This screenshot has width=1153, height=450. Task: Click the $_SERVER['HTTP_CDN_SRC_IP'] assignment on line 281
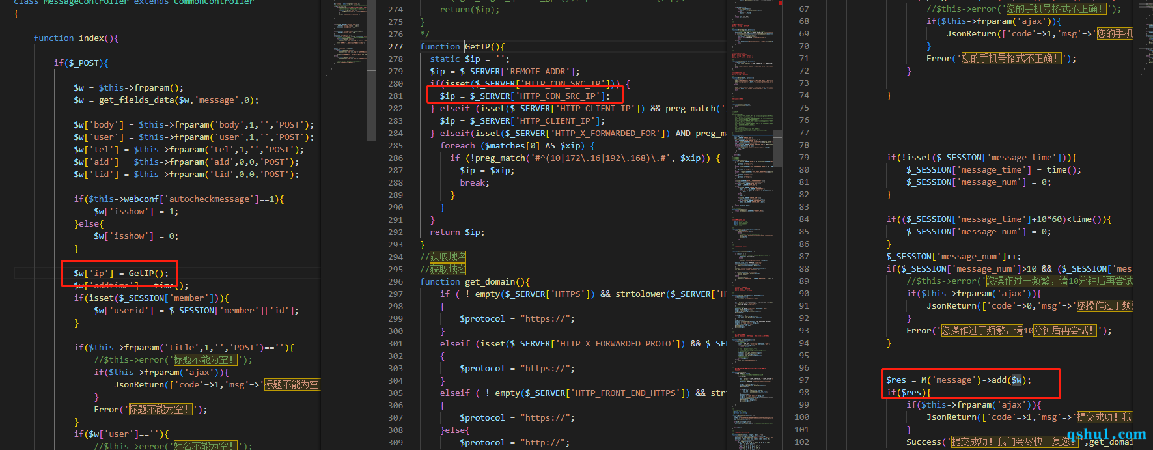coord(525,96)
